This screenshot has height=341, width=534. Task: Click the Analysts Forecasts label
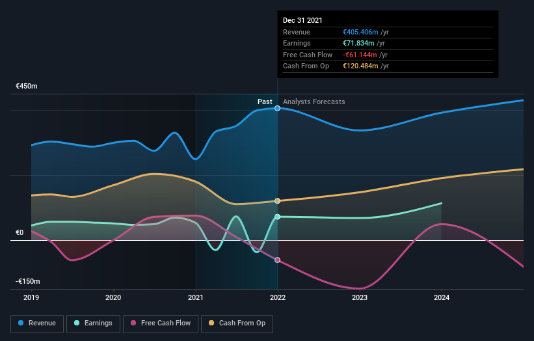[314, 102]
